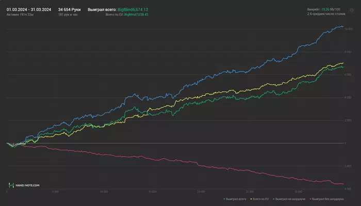Click the end of the blue showdown line
Viewport: 361px width, 206px height.
click(344, 27)
